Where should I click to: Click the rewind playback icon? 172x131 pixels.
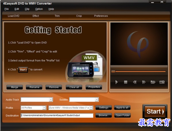135,82
